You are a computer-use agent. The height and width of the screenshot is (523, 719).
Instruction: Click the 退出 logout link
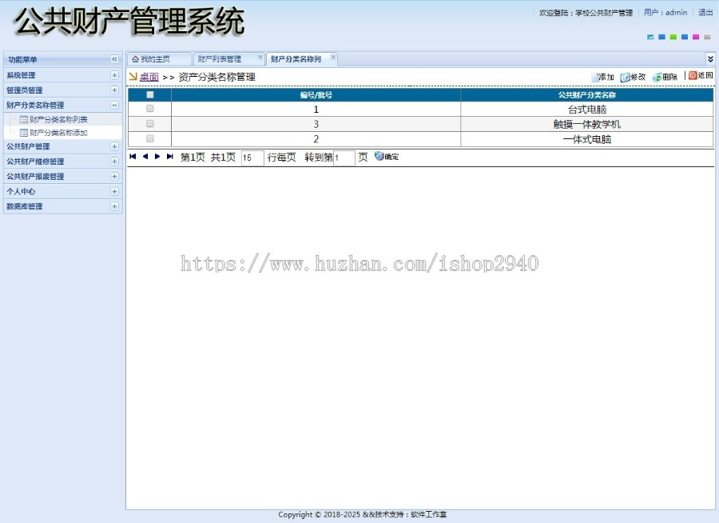(705, 13)
